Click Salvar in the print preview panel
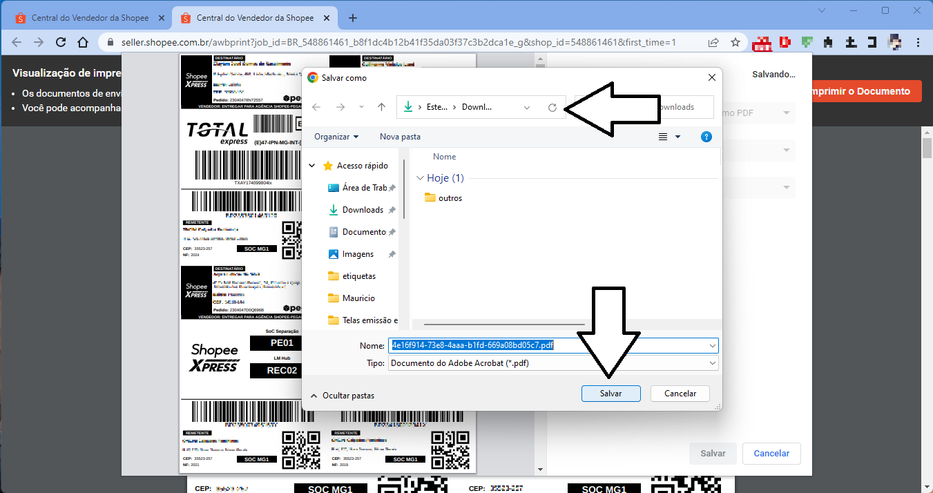Screen dimensions: 933x493 click(x=713, y=454)
